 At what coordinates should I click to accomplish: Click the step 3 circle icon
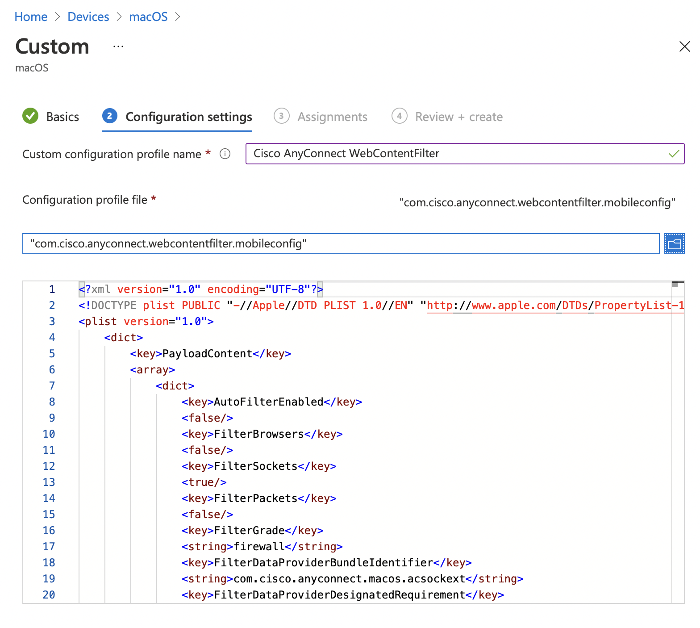282,116
